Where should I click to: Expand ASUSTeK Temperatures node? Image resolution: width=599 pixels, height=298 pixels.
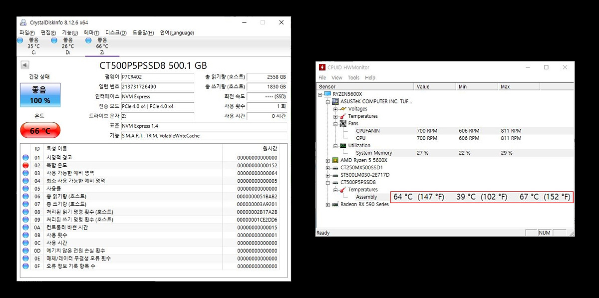335,116
